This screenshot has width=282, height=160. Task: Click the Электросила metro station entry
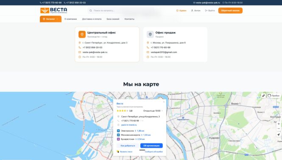click(131, 131)
